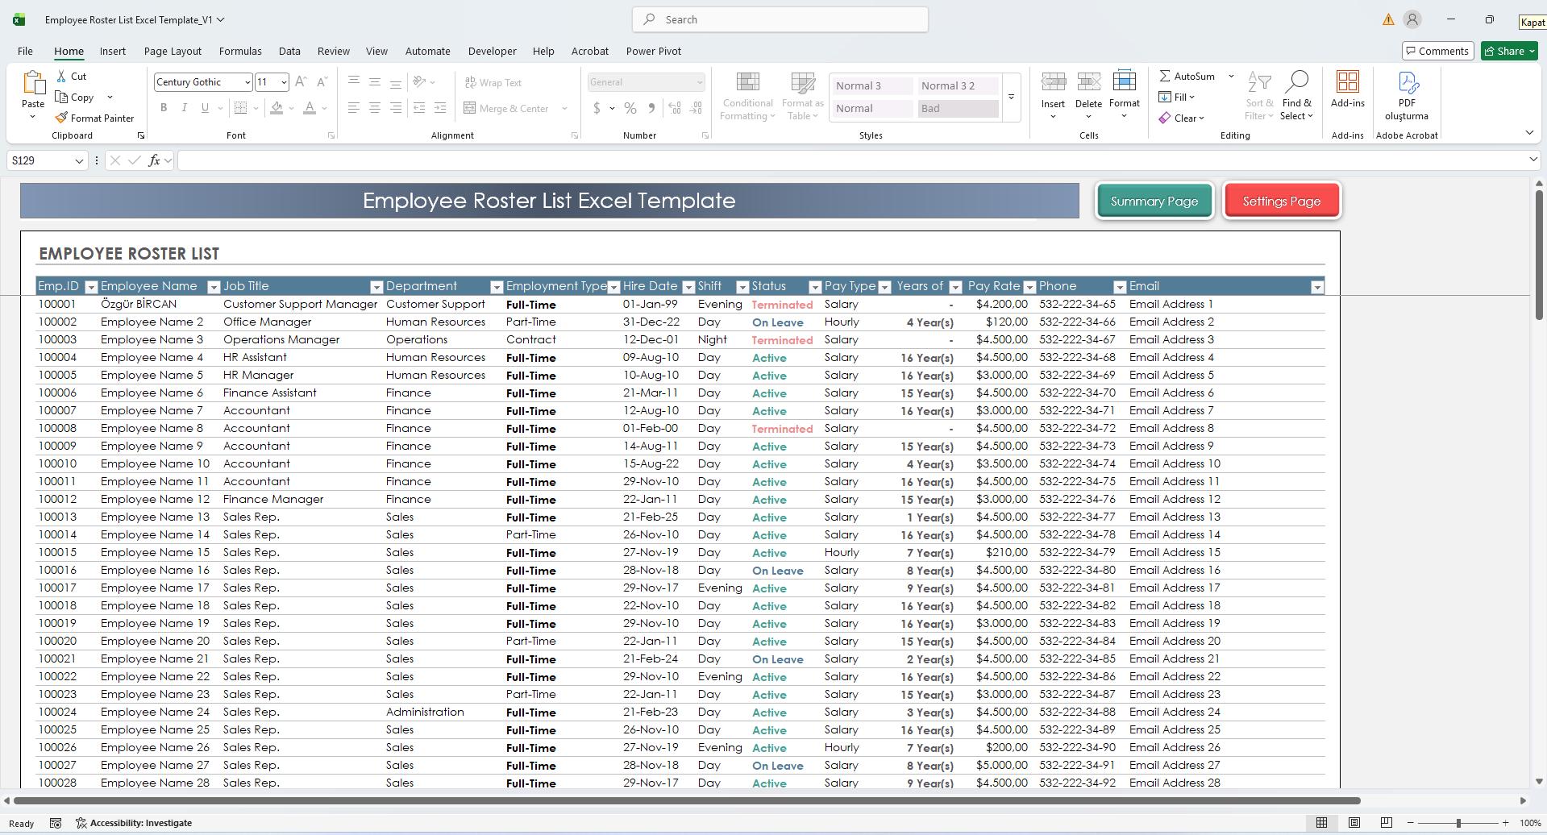The height and width of the screenshot is (835, 1547).
Task: Toggle Bold formatting
Action: (x=164, y=108)
